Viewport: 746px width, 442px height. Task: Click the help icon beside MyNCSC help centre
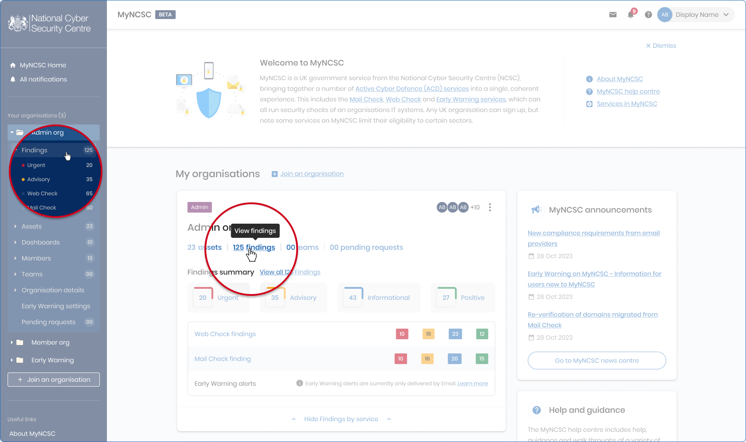pos(589,92)
